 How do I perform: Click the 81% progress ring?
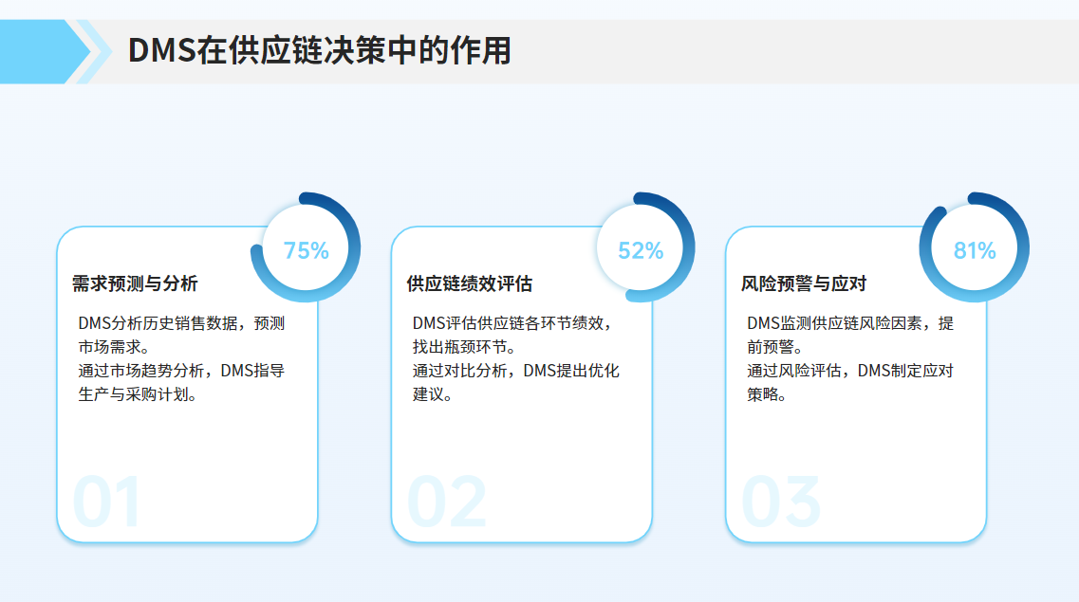pos(975,247)
